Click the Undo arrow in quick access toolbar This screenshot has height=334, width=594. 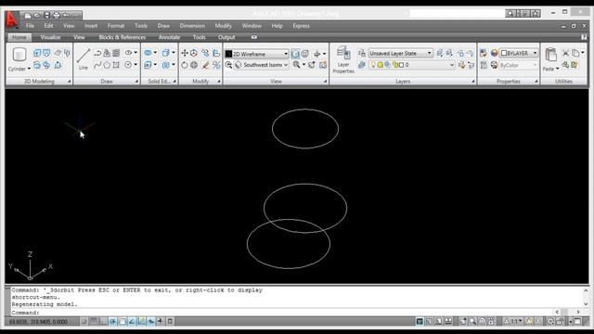click(x=66, y=16)
